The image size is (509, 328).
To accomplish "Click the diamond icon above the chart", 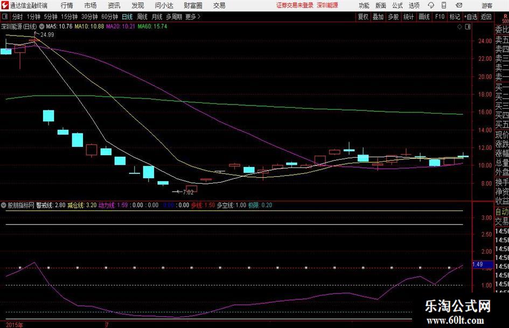I will tap(459, 27).
